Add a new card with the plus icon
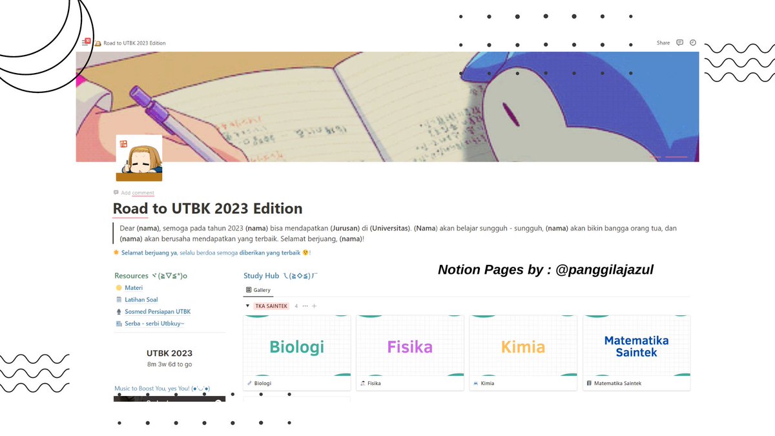Image resolution: width=775 pixels, height=436 pixels. [315, 306]
